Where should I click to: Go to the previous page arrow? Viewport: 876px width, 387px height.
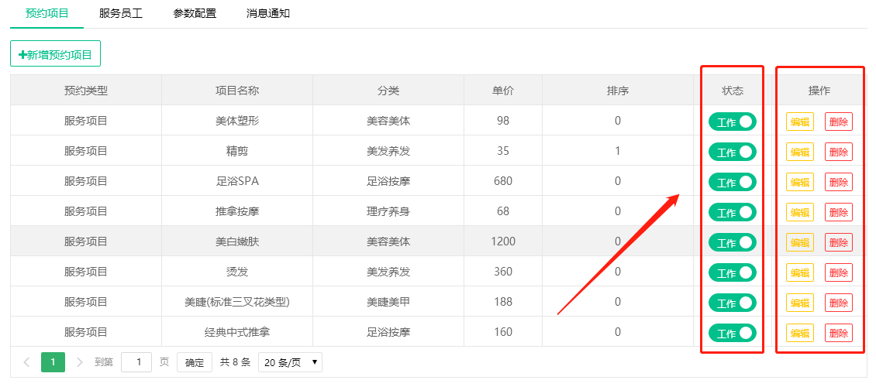26,362
